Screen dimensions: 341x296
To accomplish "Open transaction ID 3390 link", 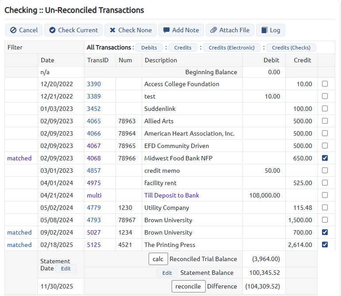I will pyautogui.click(x=94, y=84).
